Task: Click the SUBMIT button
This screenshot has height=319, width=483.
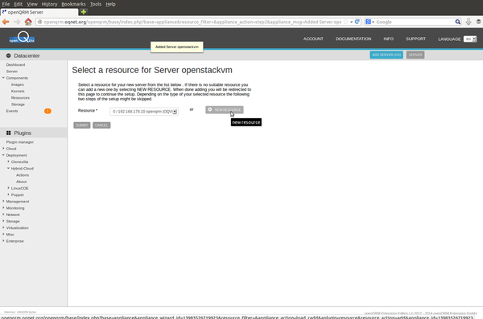Action: [x=82, y=125]
